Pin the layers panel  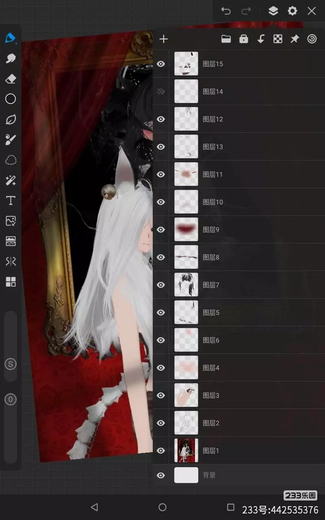point(295,39)
